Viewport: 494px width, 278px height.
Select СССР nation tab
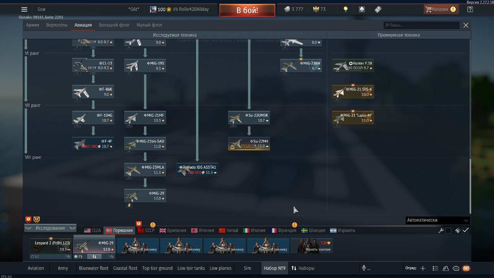(x=146, y=231)
